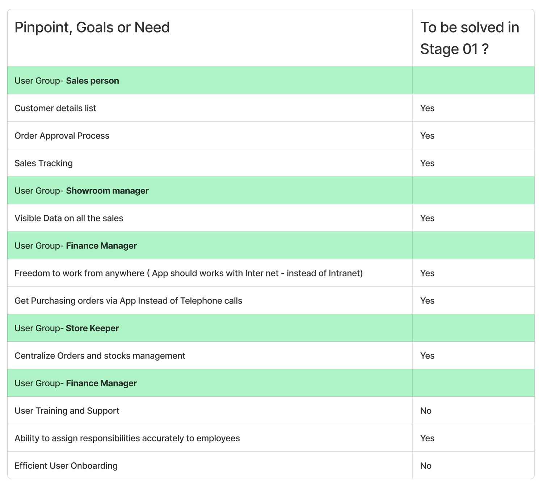Viewport: 543px width, 488px height.
Task: Select the "Efficient User Onboarding" cell
Action: point(66,466)
